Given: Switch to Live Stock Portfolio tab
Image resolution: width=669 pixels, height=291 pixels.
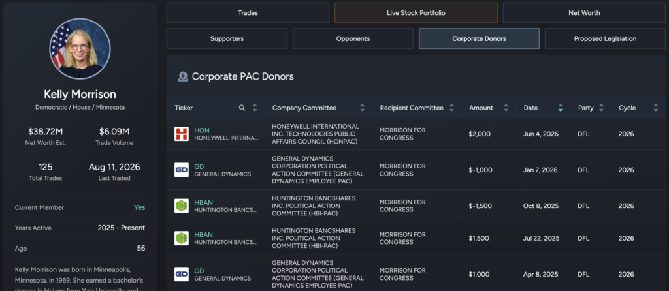Looking at the screenshot, I should 416,13.
